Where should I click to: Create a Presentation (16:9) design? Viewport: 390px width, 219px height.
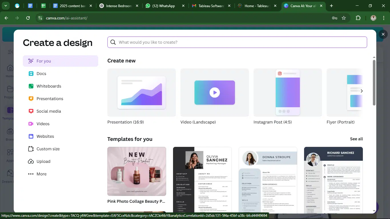[142, 92]
